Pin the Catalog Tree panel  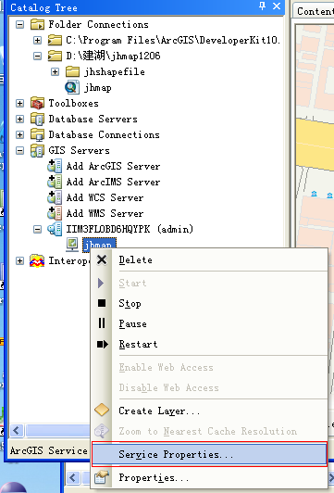(x=263, y=6)
